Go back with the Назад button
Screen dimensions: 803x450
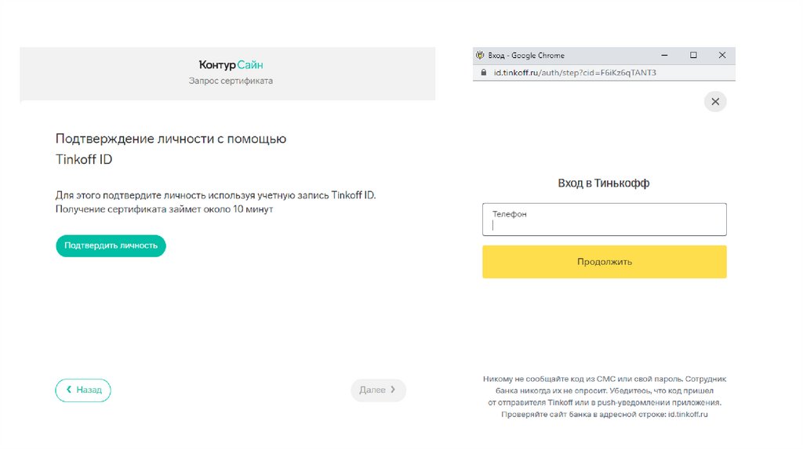point(83,390)
